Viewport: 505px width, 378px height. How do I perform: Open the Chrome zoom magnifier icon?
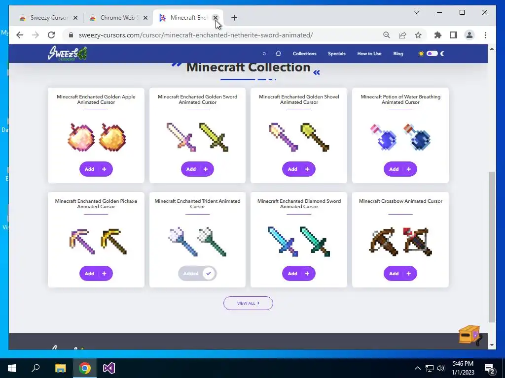387,35
